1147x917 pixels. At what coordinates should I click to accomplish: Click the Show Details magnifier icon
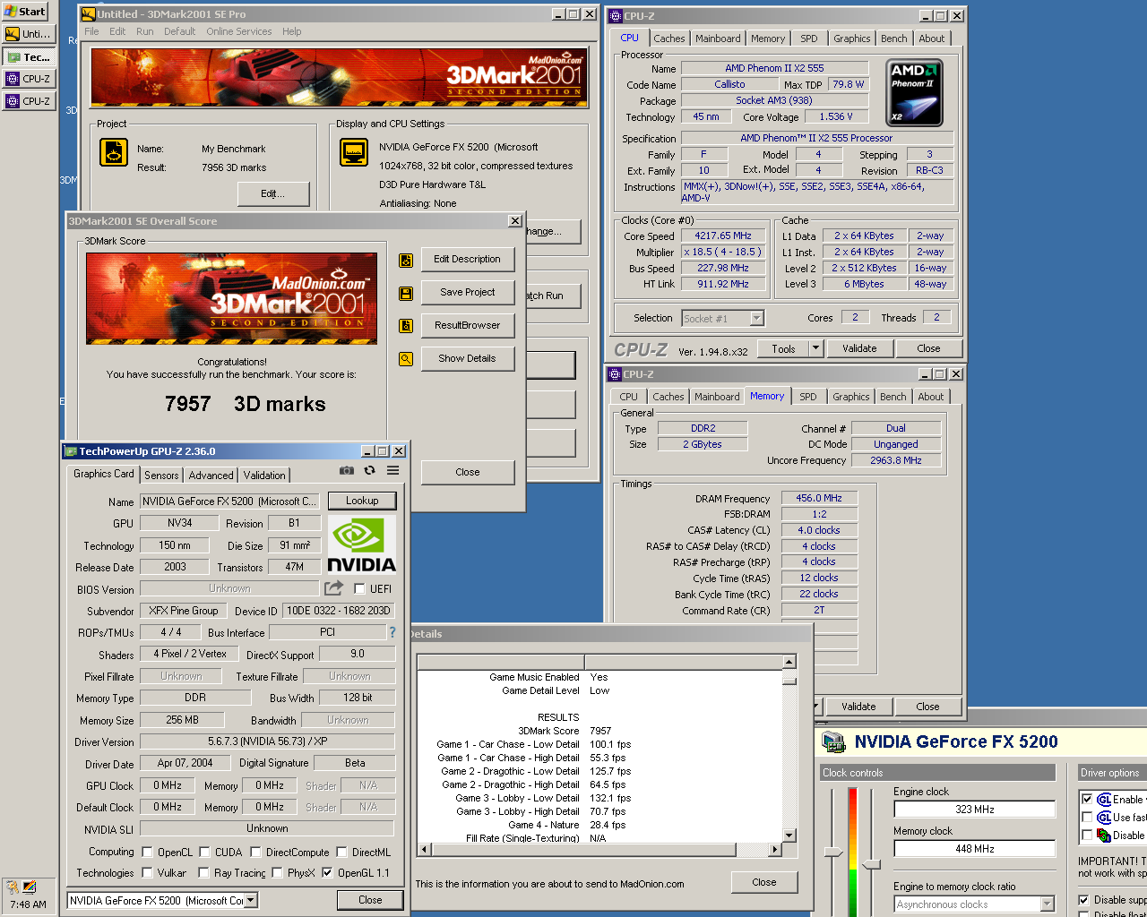click(406, 359)
